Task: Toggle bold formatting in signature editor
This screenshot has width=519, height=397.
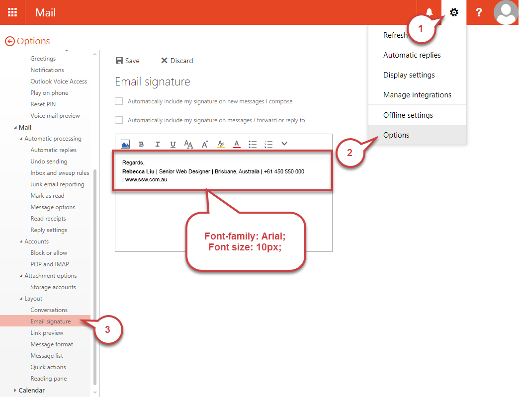Action: tap(141, 144)
